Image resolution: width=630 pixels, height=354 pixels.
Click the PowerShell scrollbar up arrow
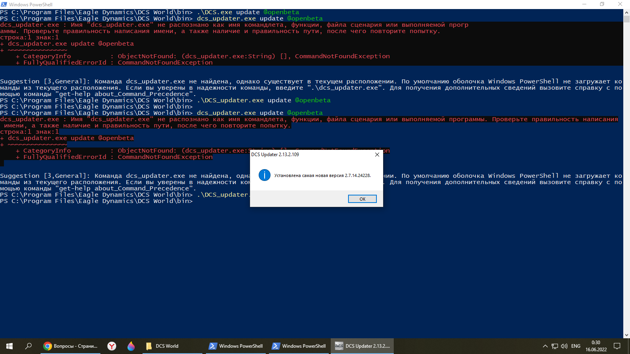pyautogui.click(x=626, y=12)
